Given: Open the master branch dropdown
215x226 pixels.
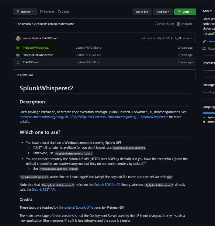Looking at the screenshot, I should 25,12.
